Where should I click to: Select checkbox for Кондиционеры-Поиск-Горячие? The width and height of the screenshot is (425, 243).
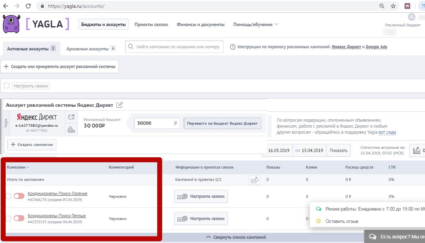(8, 196)
